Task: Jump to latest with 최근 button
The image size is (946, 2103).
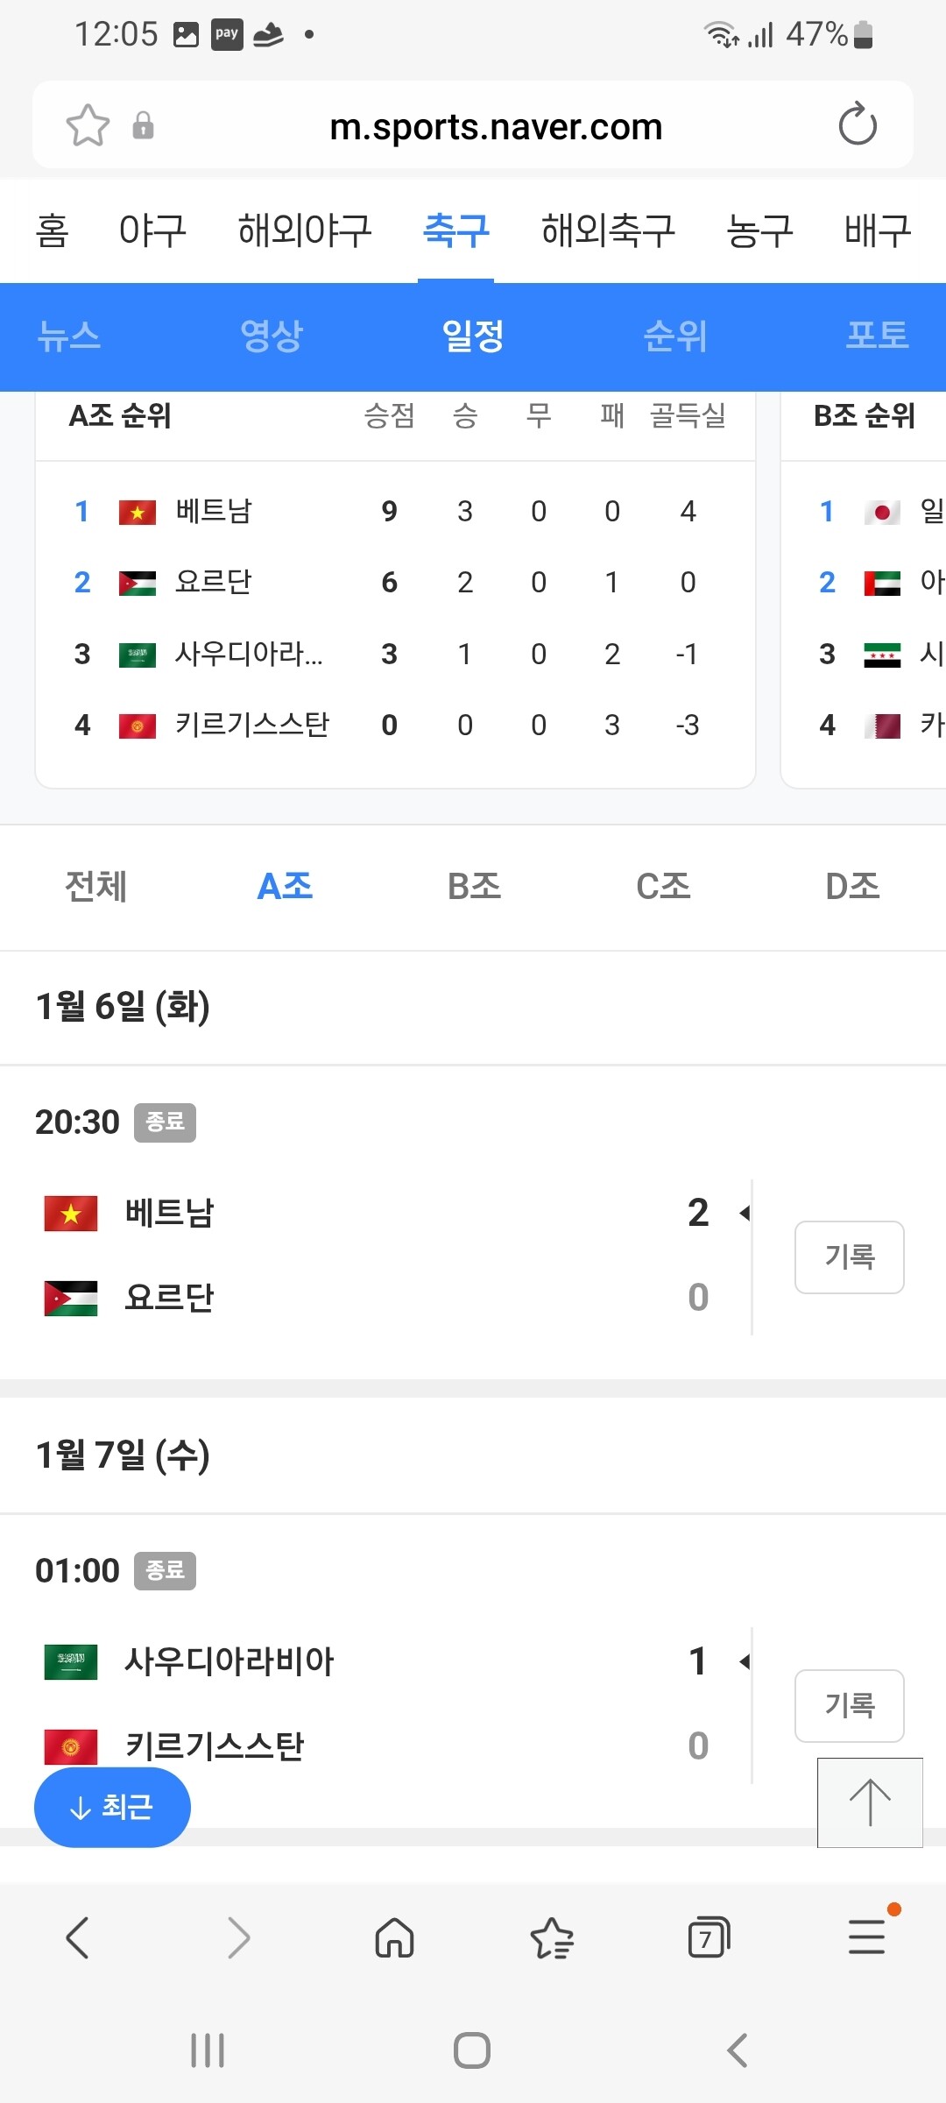Action: [112, 1807]
